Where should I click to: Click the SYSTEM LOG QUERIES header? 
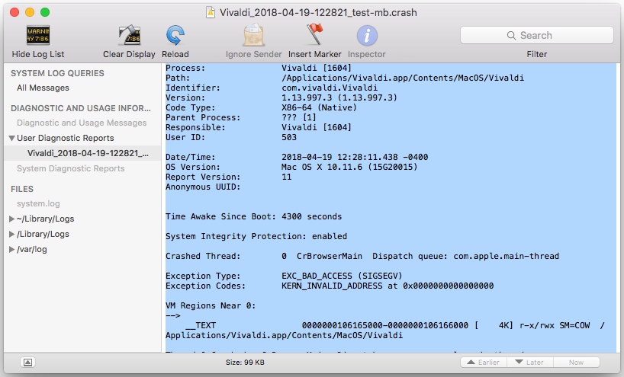[x=57, y=73]
